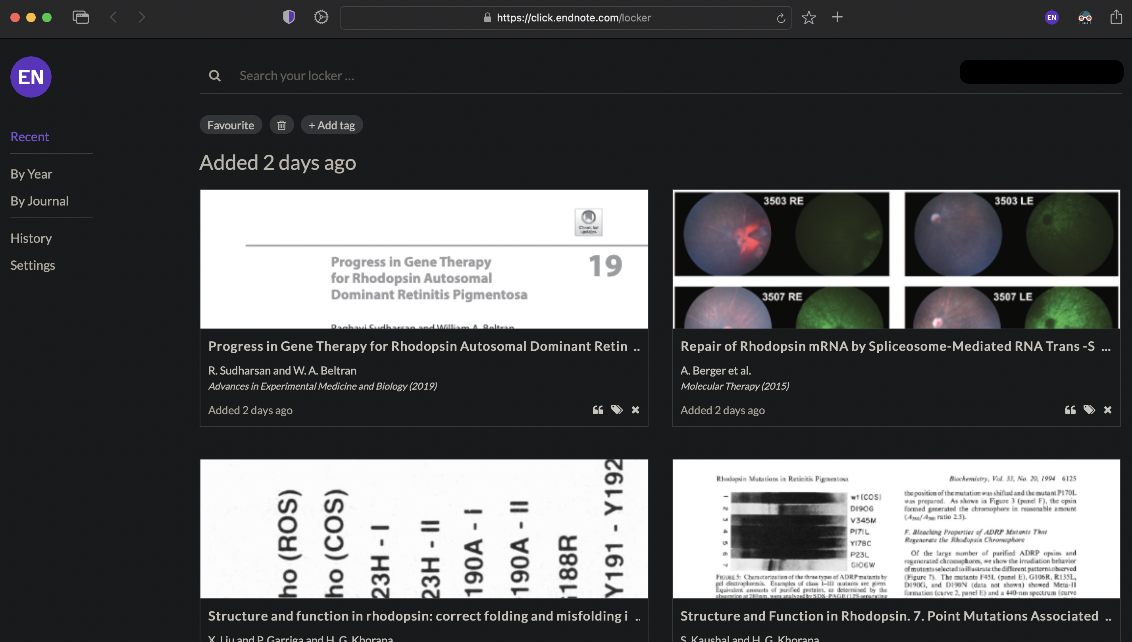Select the Favourite tag filter
Viewport: 1132px width, 642px height.
(x=231, y=125)
